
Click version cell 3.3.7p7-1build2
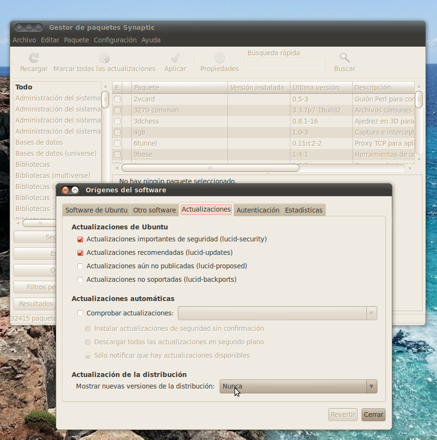317,110
